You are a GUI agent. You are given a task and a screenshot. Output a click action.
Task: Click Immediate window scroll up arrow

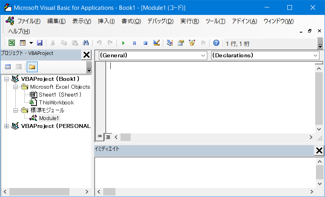[320, 162]
